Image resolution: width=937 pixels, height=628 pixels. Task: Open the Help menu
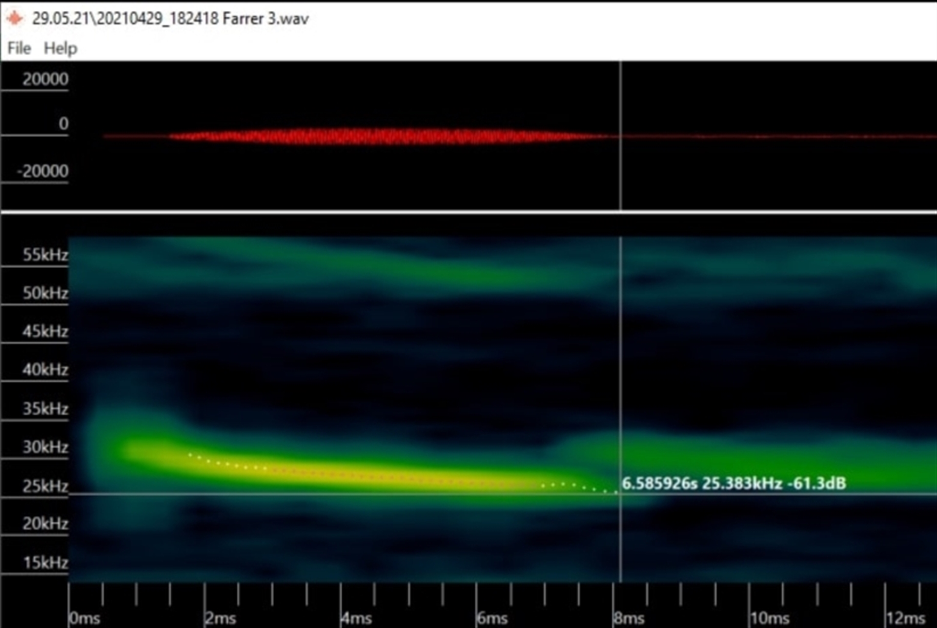(61, 48)
